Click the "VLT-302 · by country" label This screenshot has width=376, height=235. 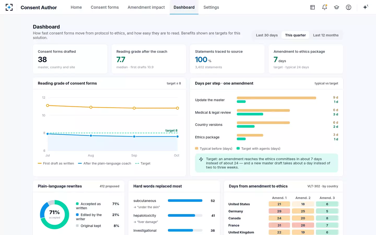(323, 186)
